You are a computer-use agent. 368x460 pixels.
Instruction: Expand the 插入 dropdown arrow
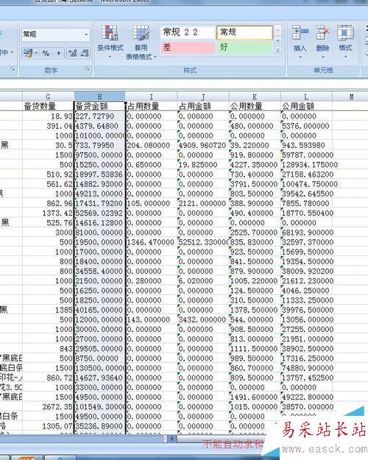[x=300, y=57]
